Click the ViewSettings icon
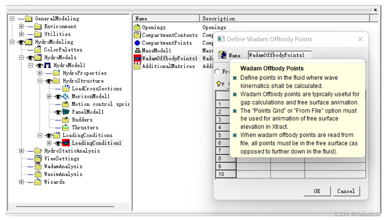This screenshot has height=220, width=386. click(x=38, y=159)
